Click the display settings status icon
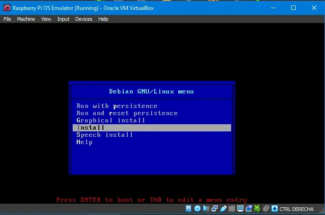 (240, 209)
